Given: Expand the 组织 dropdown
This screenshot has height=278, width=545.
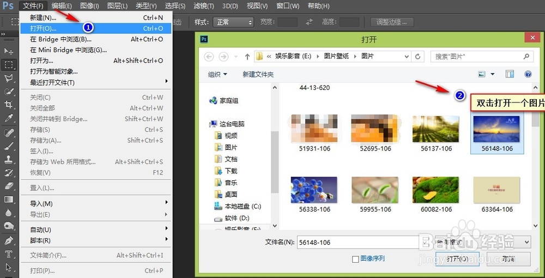Looking at the screenshot, I should point(217,74).
